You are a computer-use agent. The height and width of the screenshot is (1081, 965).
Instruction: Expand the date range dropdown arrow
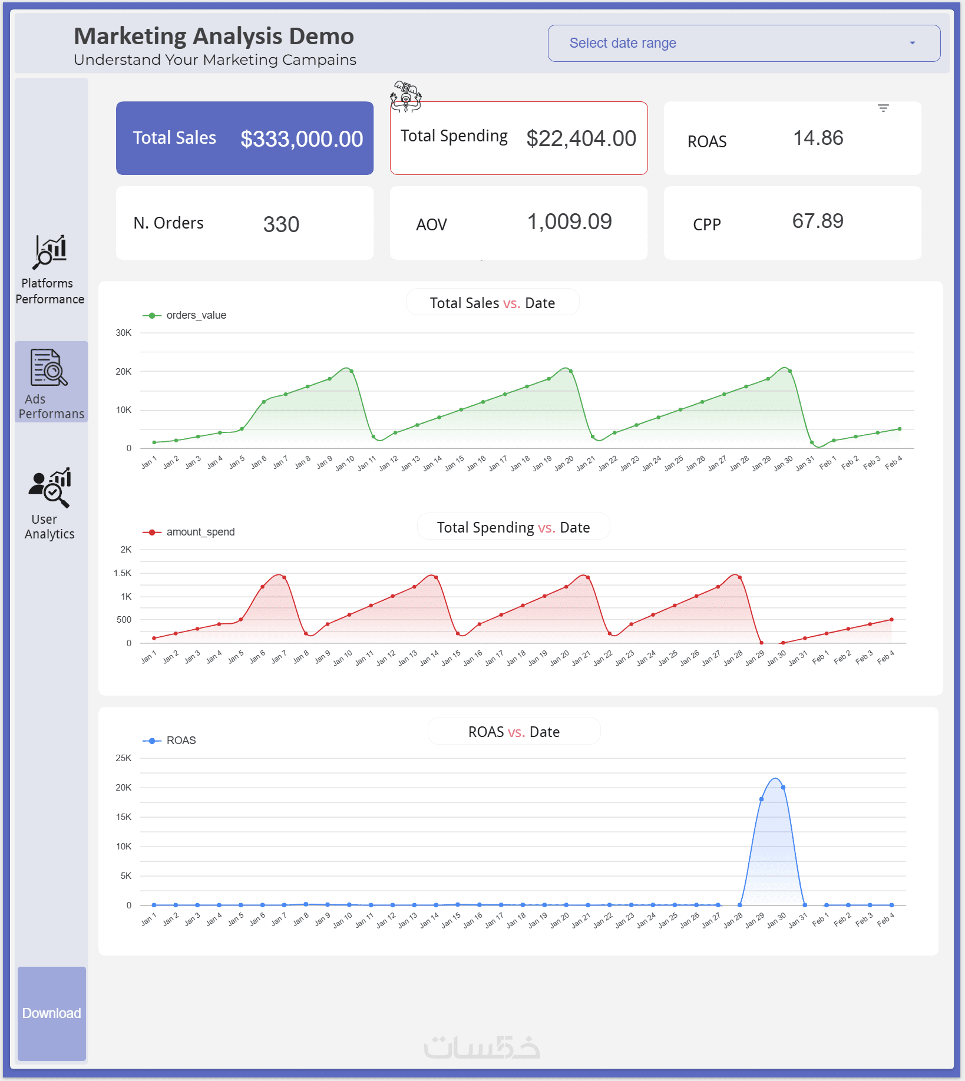pos(913,43)
